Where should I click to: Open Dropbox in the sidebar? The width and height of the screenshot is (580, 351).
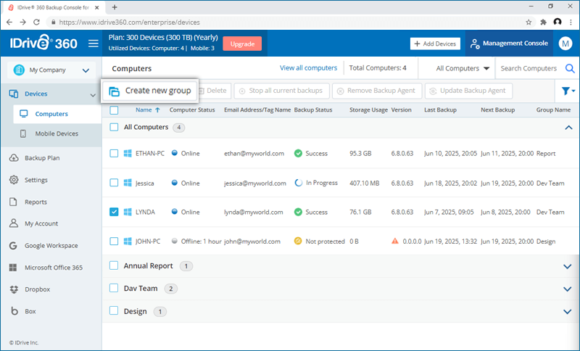click(x=36, y=289)
